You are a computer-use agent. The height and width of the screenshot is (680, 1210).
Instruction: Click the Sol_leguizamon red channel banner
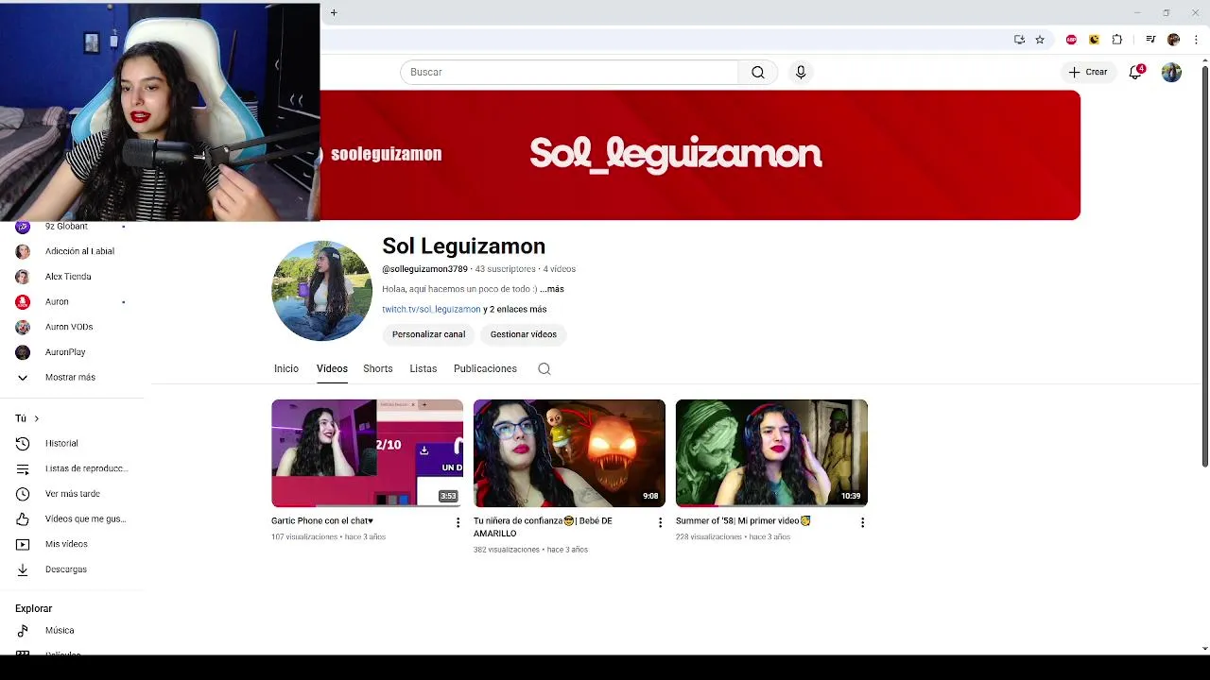(x=700, y=155)
